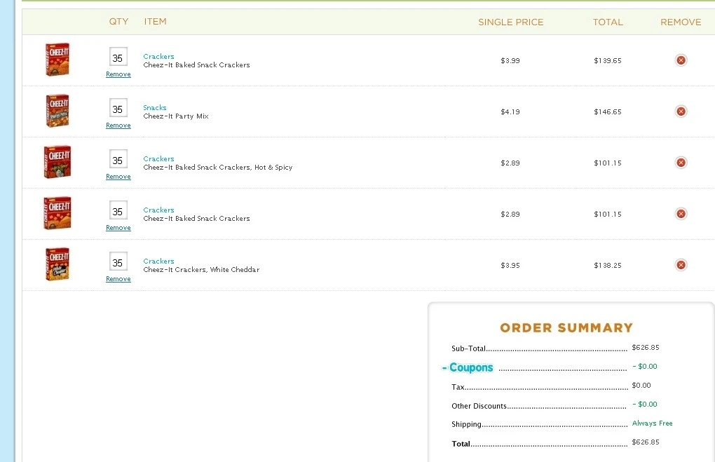Click the 'TOTAL' column header
This screenshot has height=462, width=715.
click(608, 22)
